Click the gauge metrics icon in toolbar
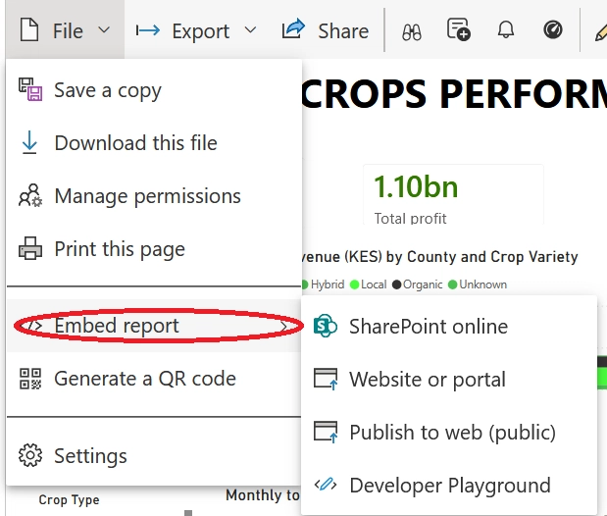The image size is (607, 516). click(x=553, y=30)
